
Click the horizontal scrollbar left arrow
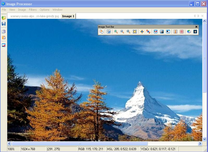click(9, 143)
